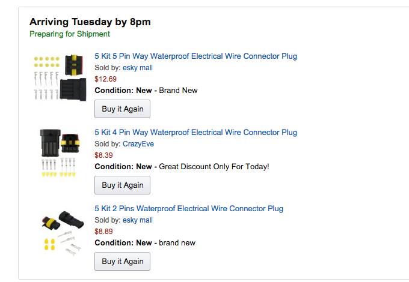The image size is (409, 282).
Task: Click the $8.39 price
Action: (103, 155)
